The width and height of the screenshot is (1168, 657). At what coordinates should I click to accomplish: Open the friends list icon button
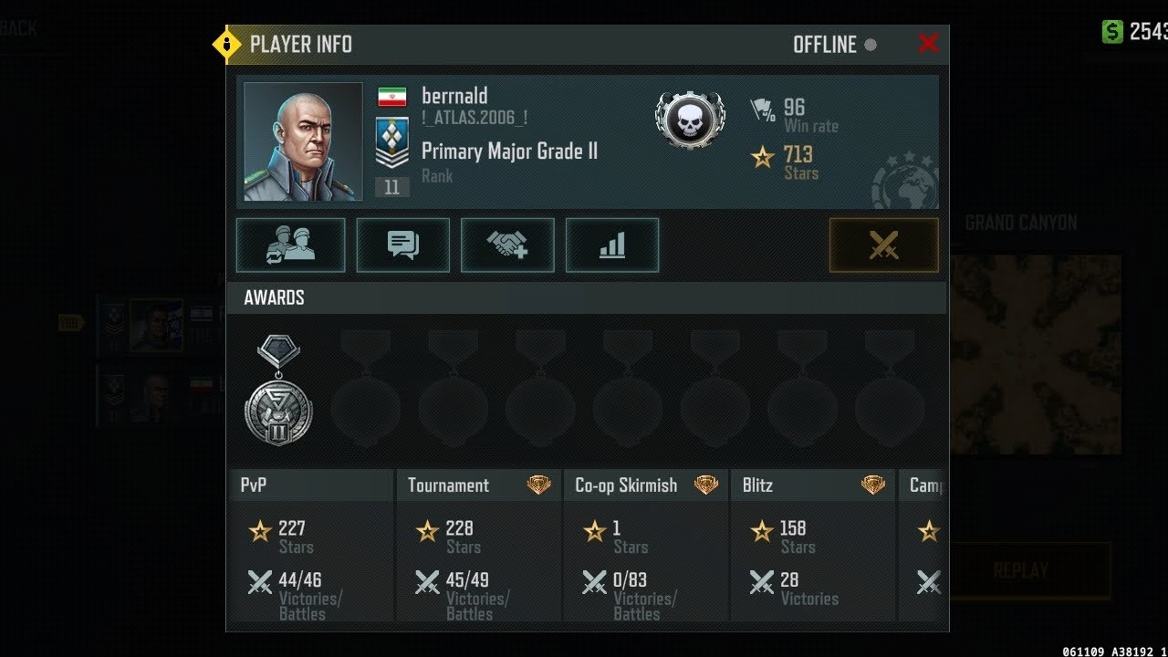pyautogui.click(x=290, y=245)
